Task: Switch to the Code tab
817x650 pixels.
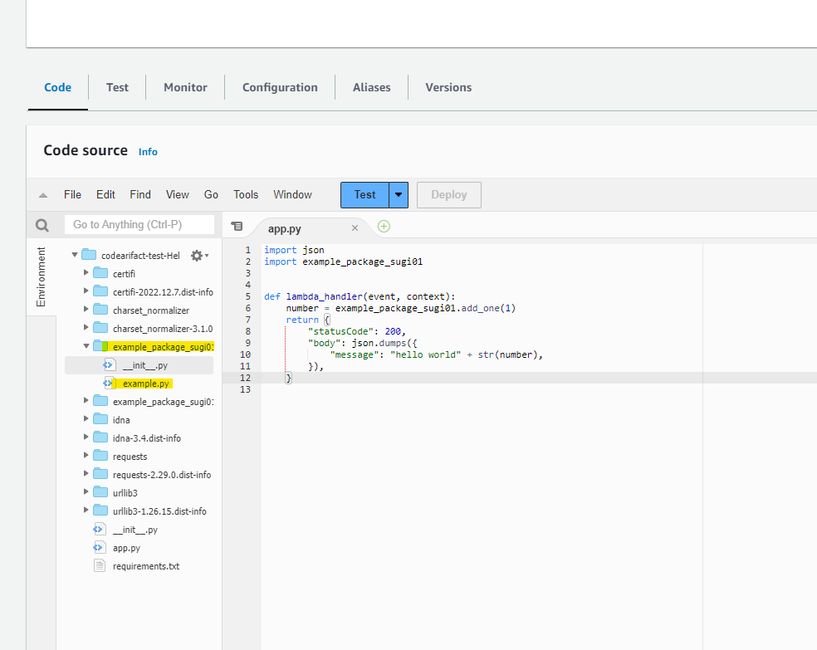Action: click(58, 87)
